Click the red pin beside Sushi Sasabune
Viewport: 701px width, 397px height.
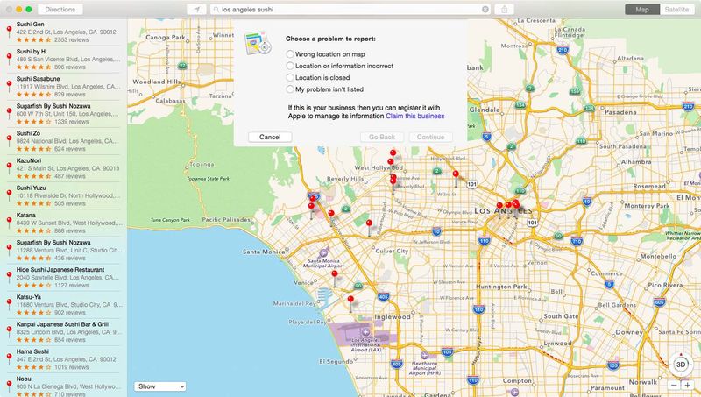9,86
